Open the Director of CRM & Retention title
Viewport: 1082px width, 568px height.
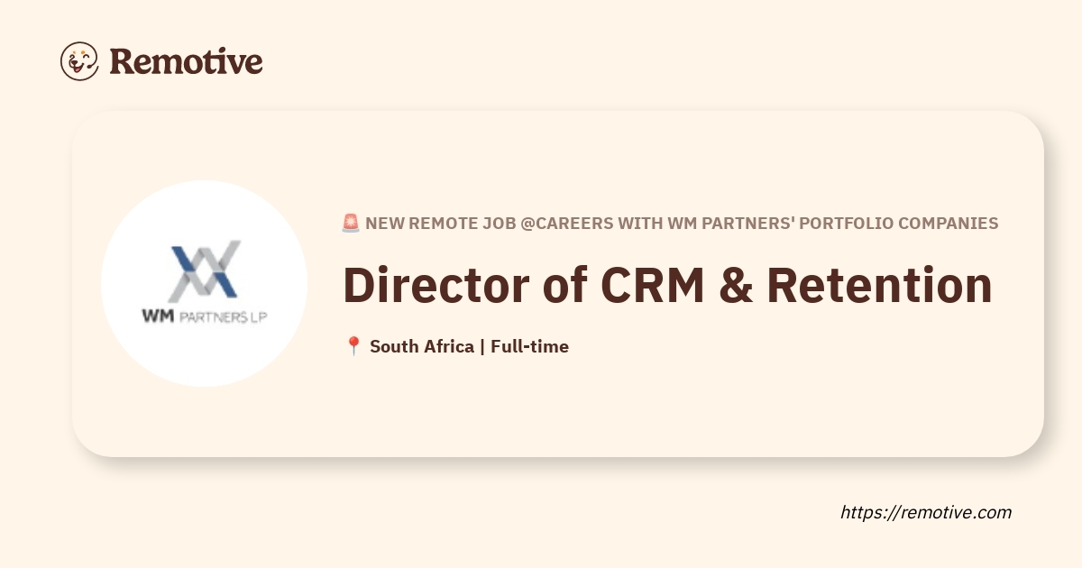pos(667,284)
